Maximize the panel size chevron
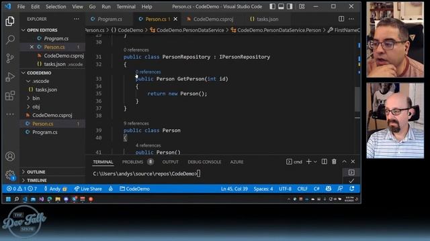430x241 pixels. (344, 162)
